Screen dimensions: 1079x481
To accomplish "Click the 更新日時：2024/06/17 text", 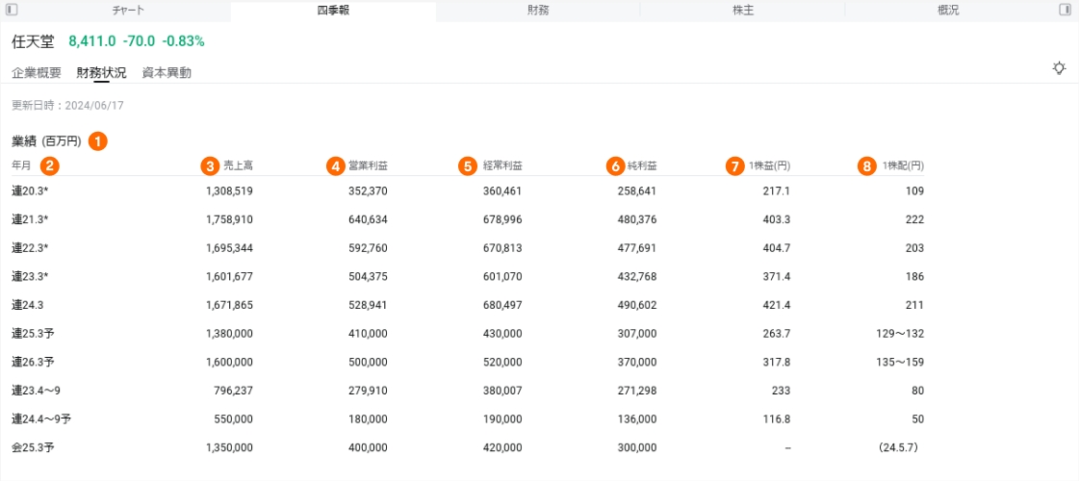I will tap(67, 106).
